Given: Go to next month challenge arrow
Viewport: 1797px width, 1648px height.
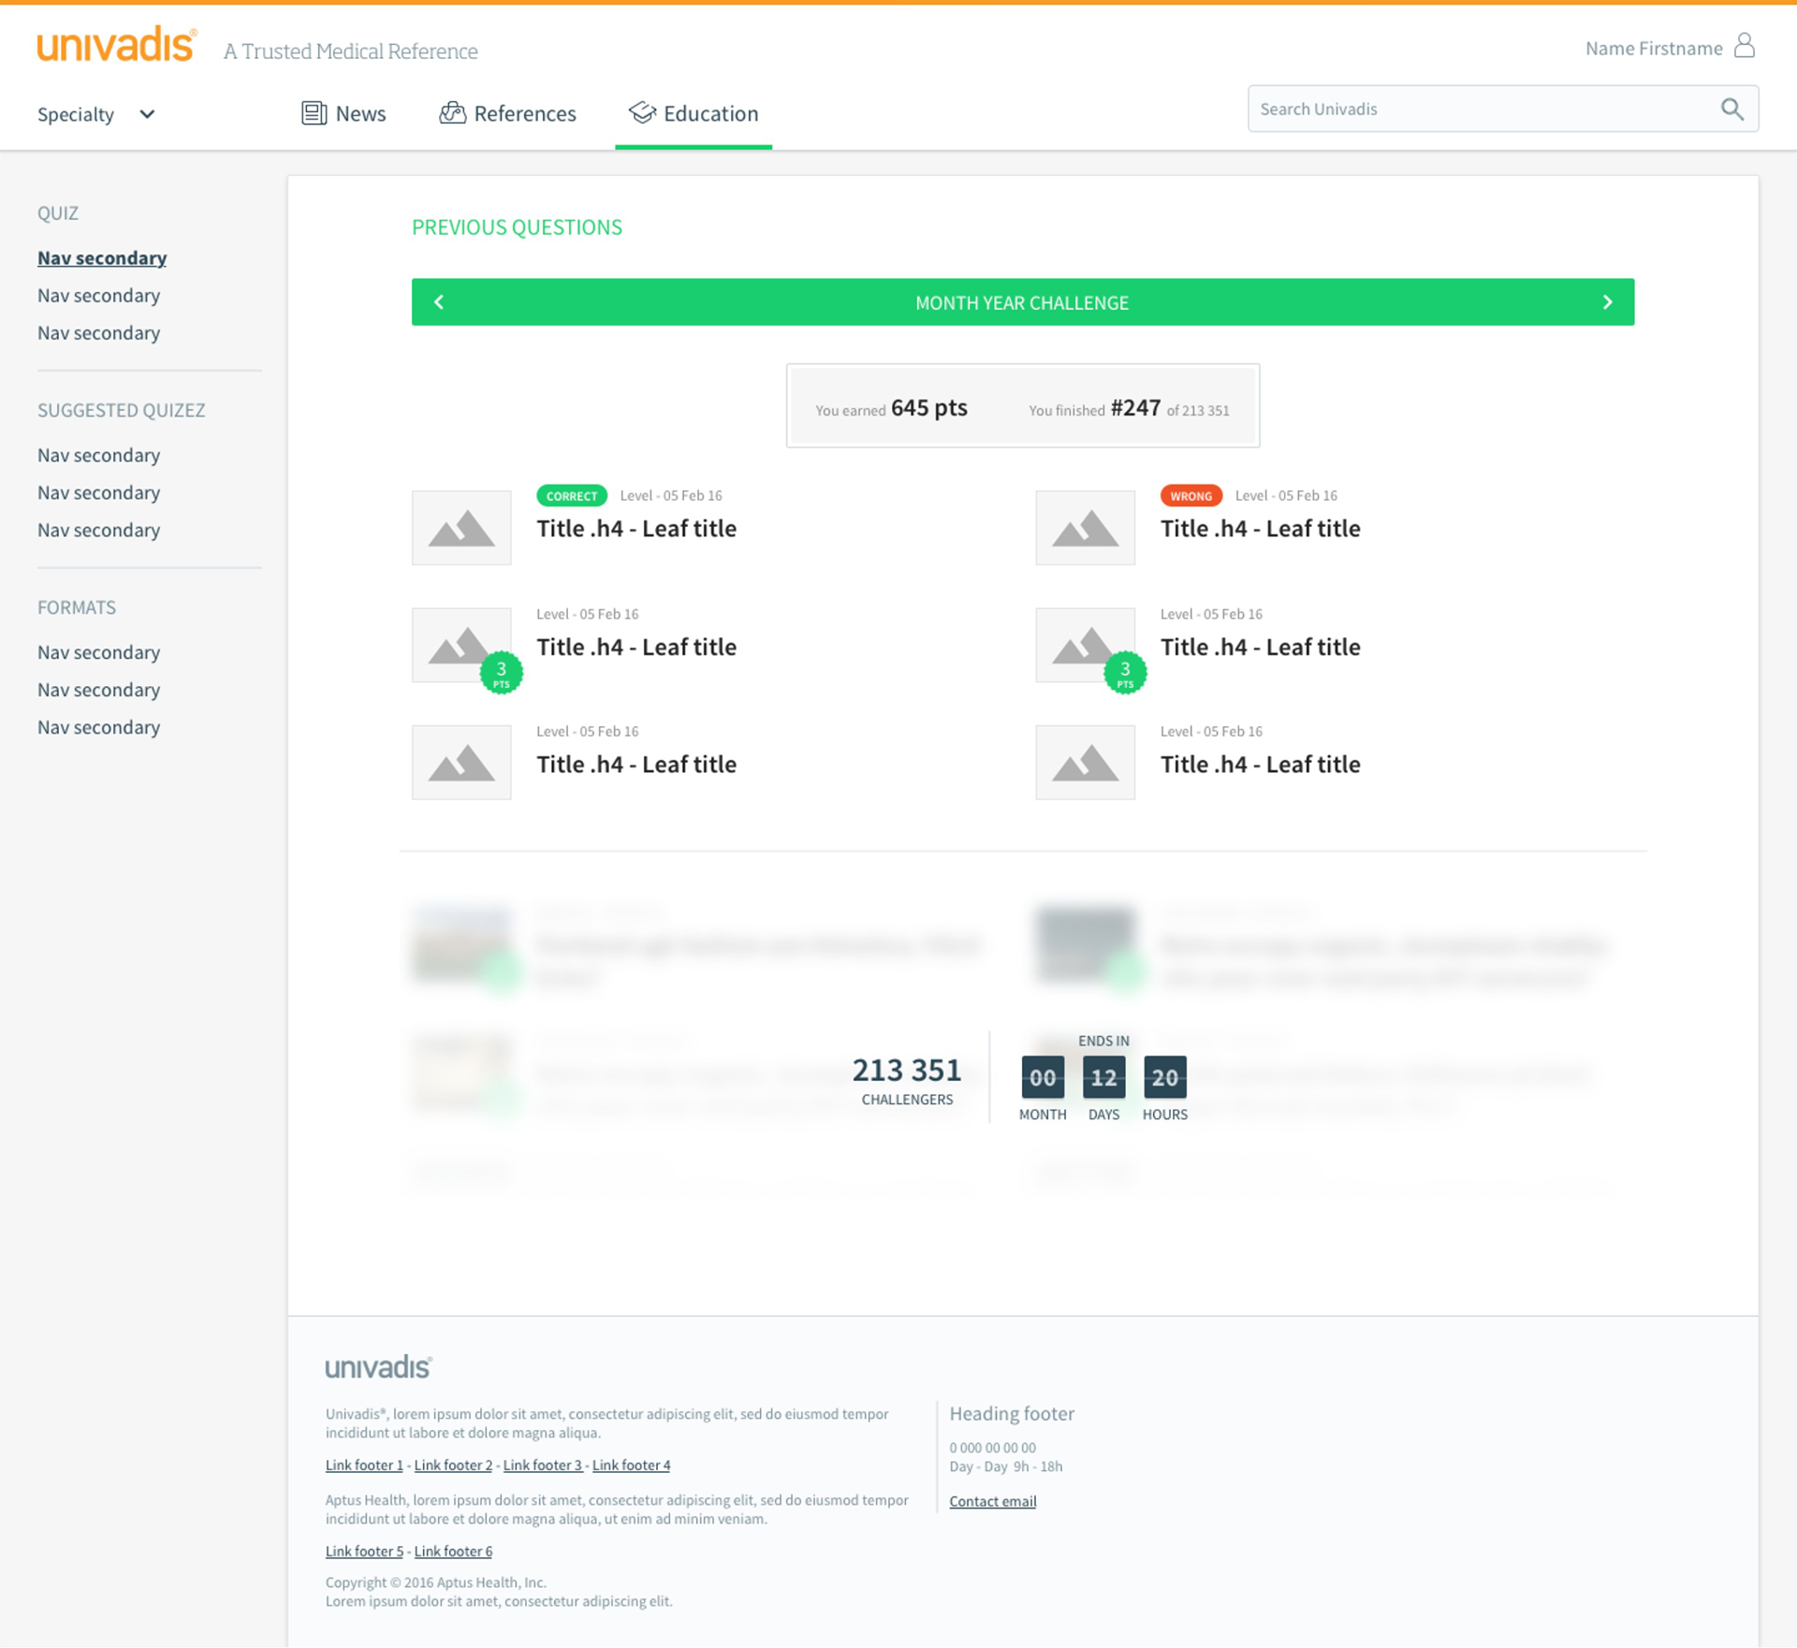Looking at the screenshot, I should (1607, 302).
